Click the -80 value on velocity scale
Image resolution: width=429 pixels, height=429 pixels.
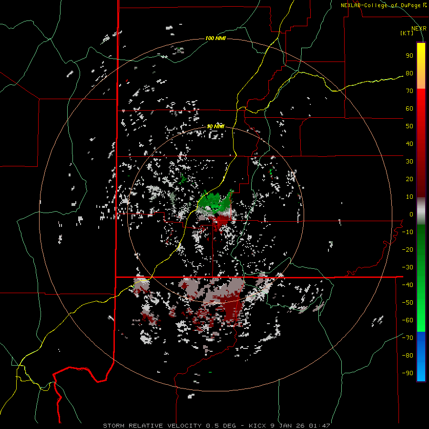pos(408,356)
